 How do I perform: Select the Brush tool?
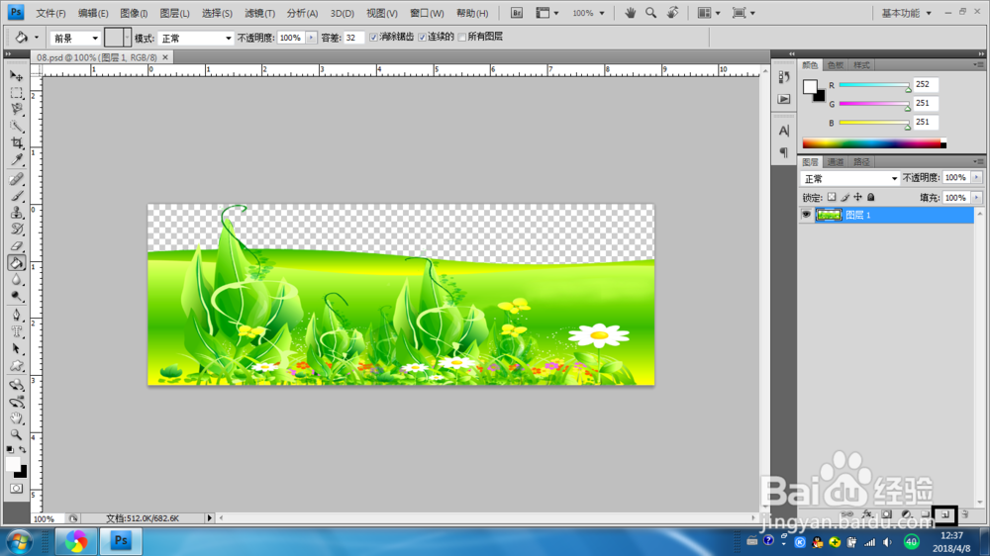17,196
